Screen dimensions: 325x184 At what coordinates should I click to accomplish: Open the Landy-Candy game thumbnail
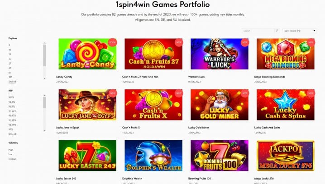click(87, 54)
